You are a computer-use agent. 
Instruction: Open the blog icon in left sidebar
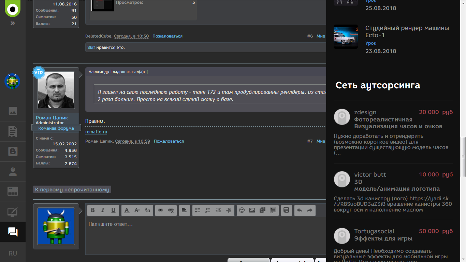pos(13,151)
